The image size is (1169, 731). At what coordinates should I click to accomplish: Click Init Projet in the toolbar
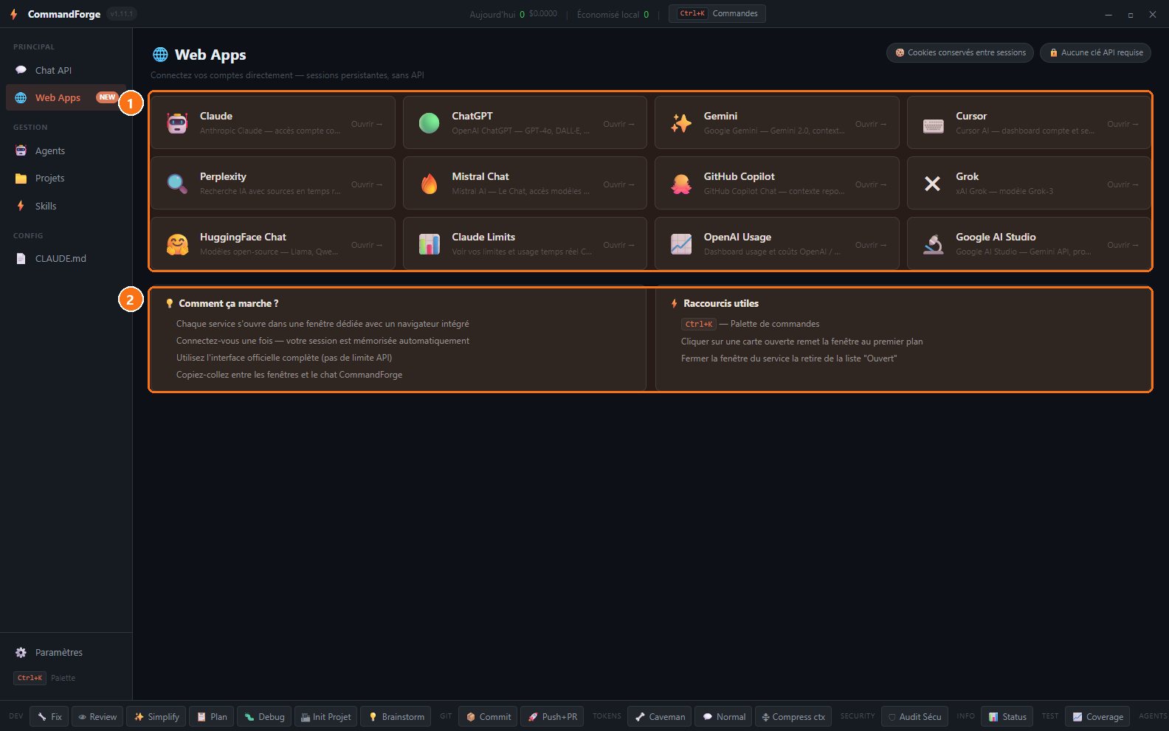[x=325, y=717]
